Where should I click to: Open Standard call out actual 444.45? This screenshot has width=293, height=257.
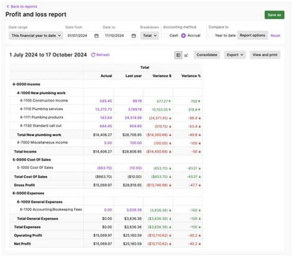point(105,126)
